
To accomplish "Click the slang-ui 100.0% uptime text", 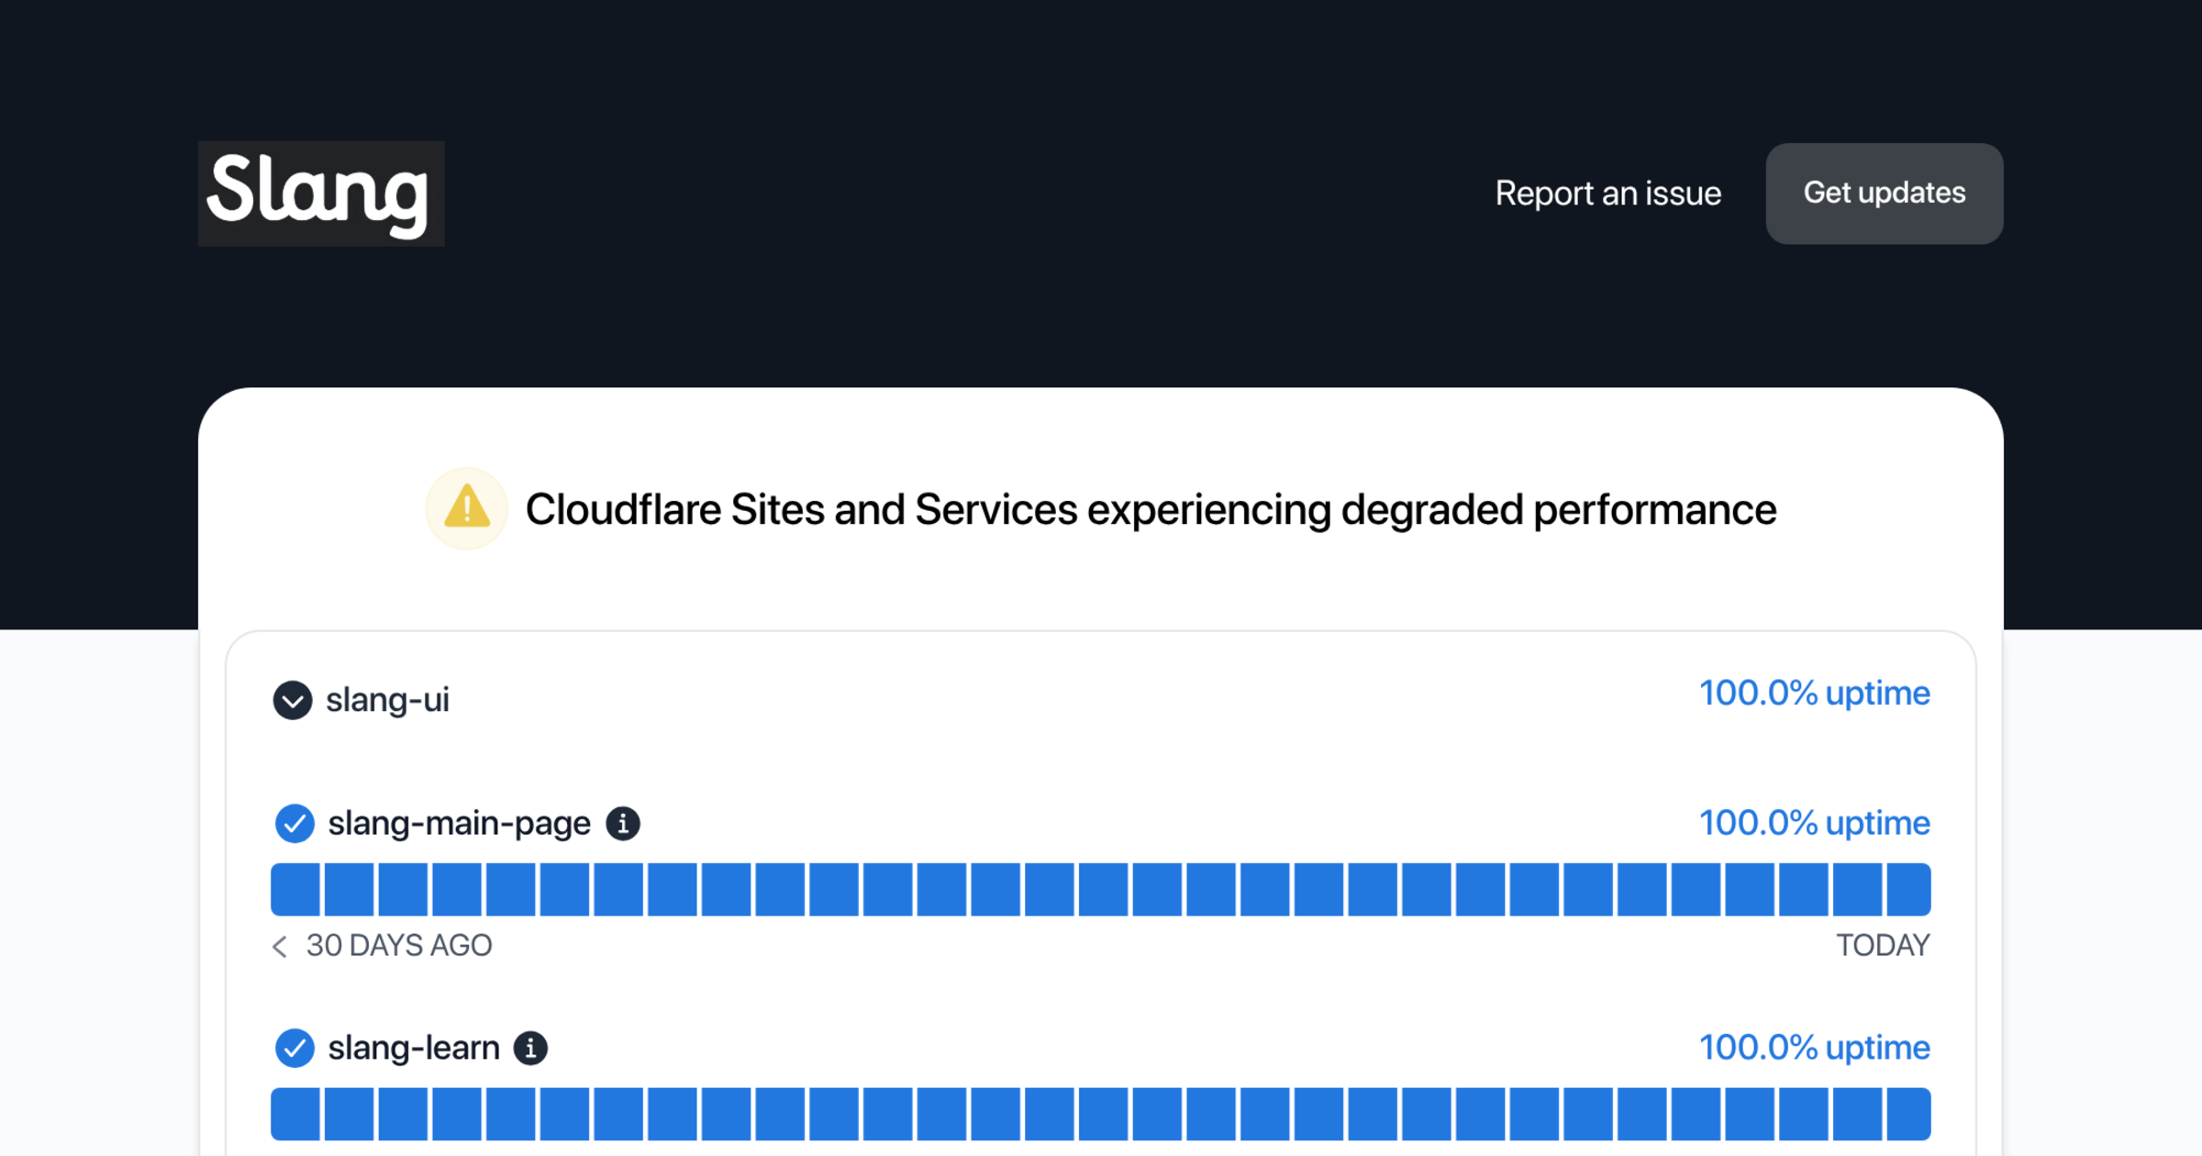I will (x=1815, y=693).
